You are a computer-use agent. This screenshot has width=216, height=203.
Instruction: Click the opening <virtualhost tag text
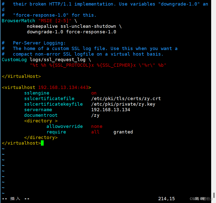click(x=19, y=87)
